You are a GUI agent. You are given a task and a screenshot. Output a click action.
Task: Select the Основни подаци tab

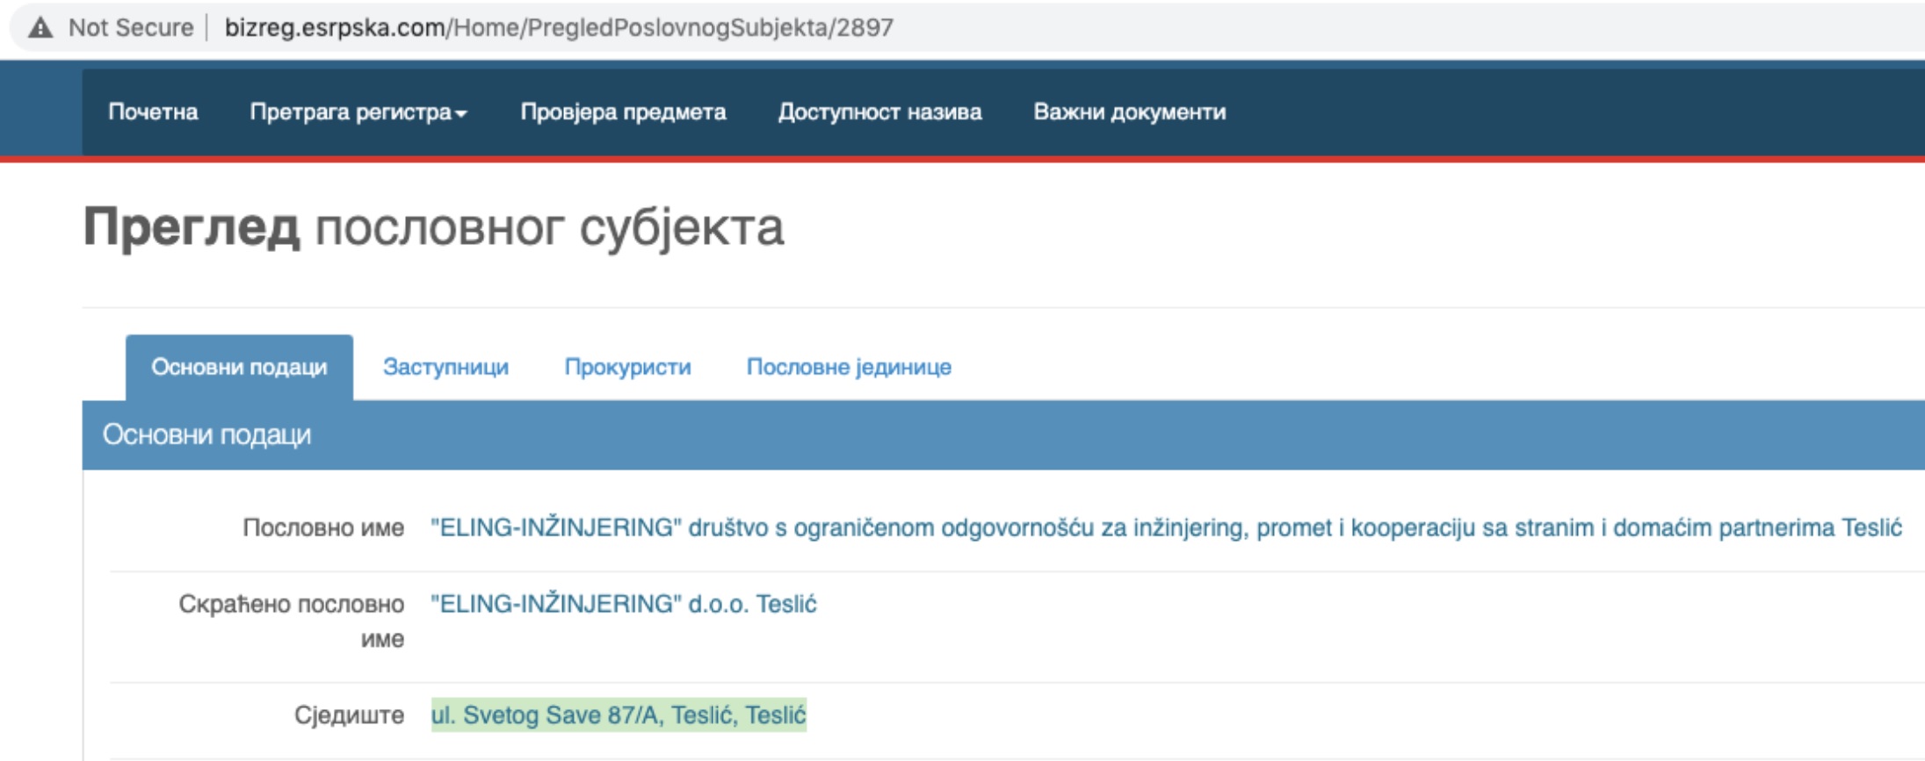(239, 367)
